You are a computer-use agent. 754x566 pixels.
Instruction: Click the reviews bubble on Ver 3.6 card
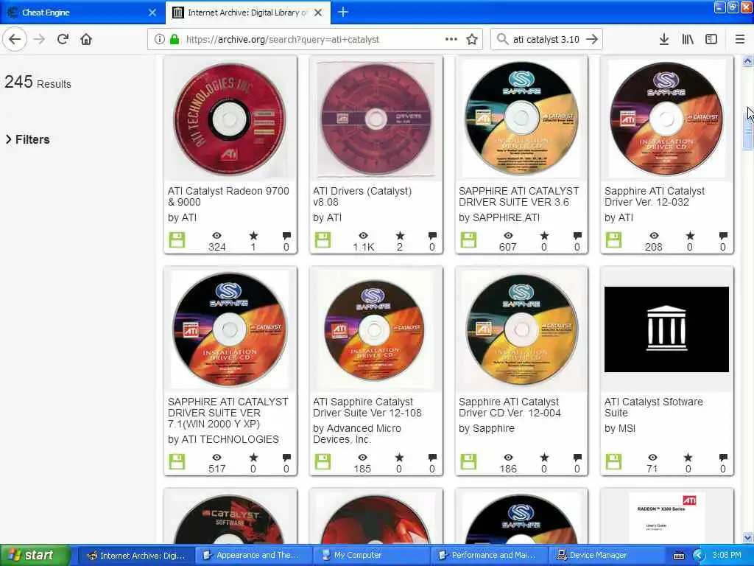point(577,235)
